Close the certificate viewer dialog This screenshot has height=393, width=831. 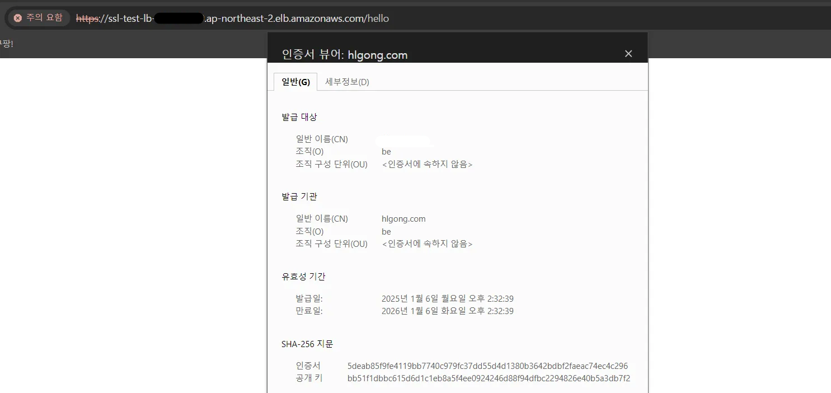(628, 54)
